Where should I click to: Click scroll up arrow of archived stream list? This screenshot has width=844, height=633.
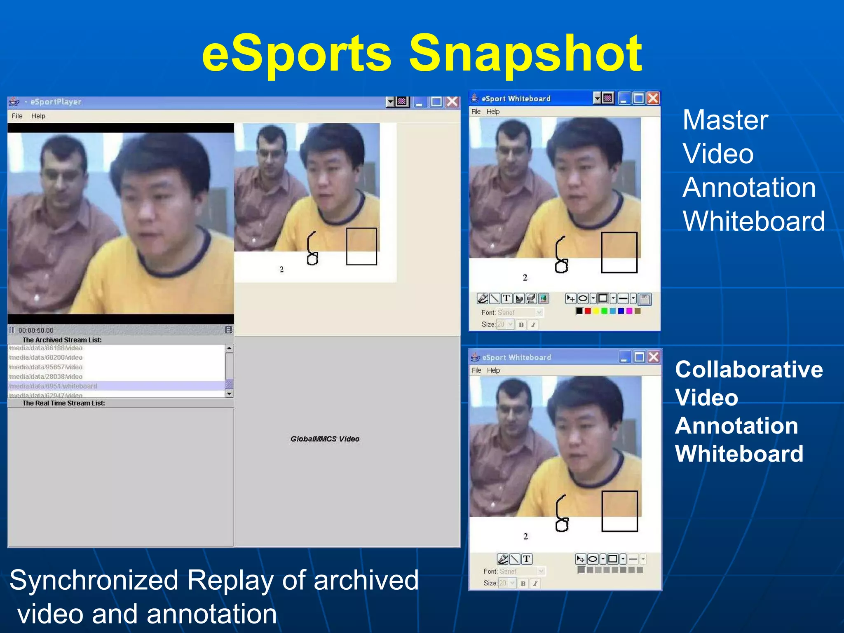pos(229,349)
